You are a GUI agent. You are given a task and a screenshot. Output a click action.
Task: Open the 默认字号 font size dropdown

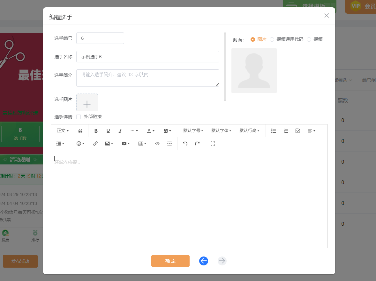pyautogui.click(x=193, y=131)
